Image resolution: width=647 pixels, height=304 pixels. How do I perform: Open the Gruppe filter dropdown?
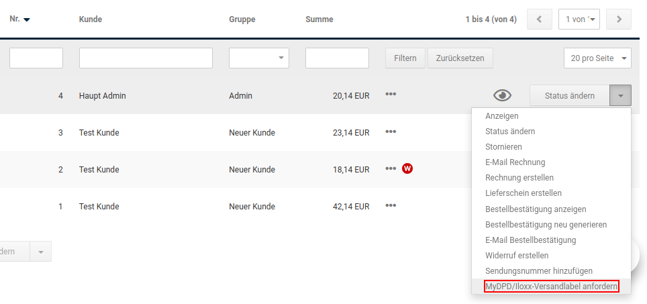[x=258, y=58]
